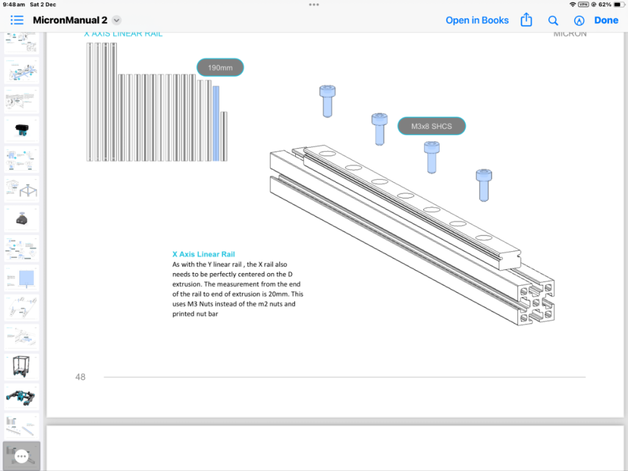The width and height of the screenshot is (628, 471).
Task: Tap the battery status icon
Action: [x=619, y=5]
